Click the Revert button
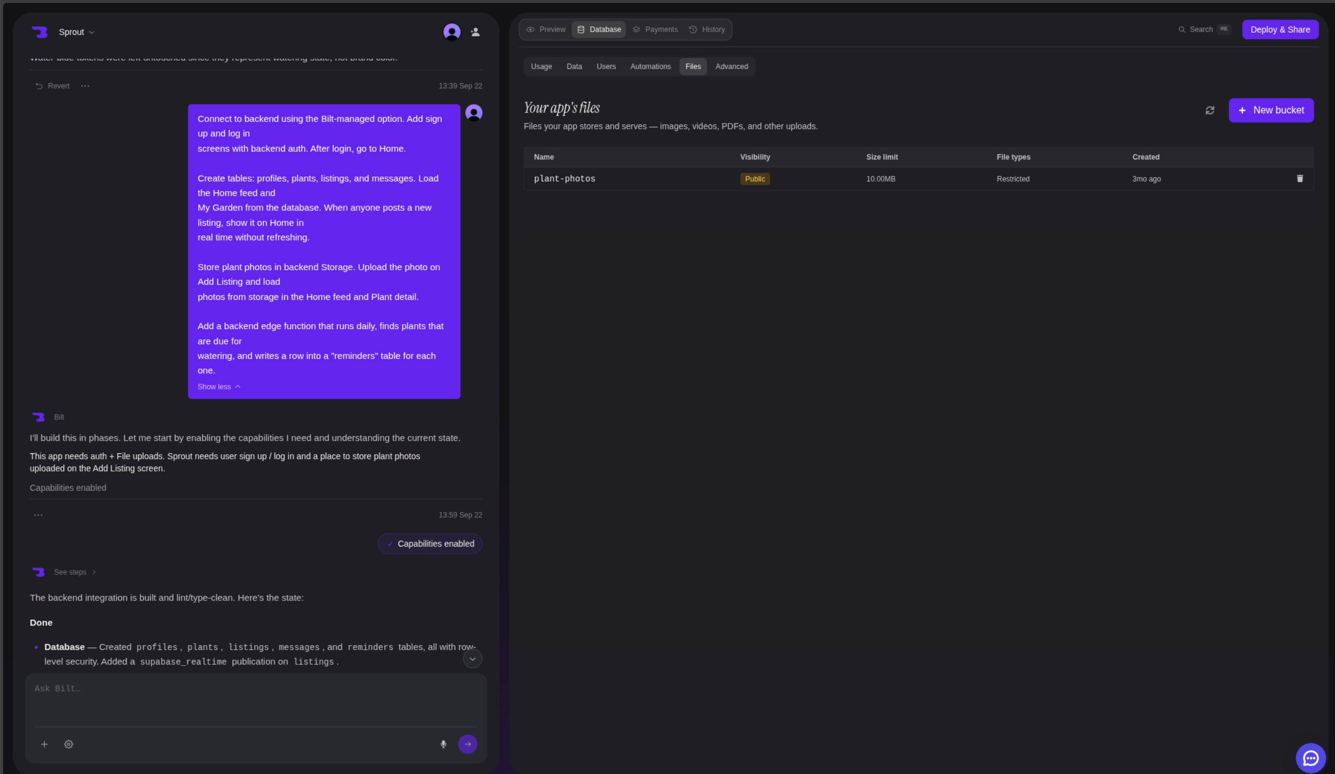 pos(53,86)
